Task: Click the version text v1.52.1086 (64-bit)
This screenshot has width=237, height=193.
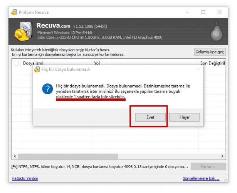Action: pos(90,26)
